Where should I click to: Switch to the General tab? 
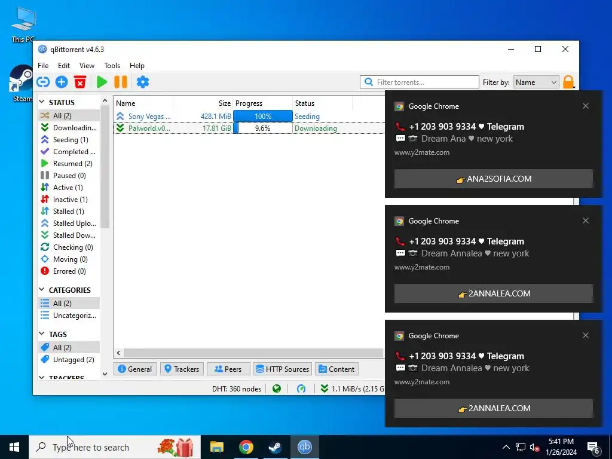click(135, 369)
